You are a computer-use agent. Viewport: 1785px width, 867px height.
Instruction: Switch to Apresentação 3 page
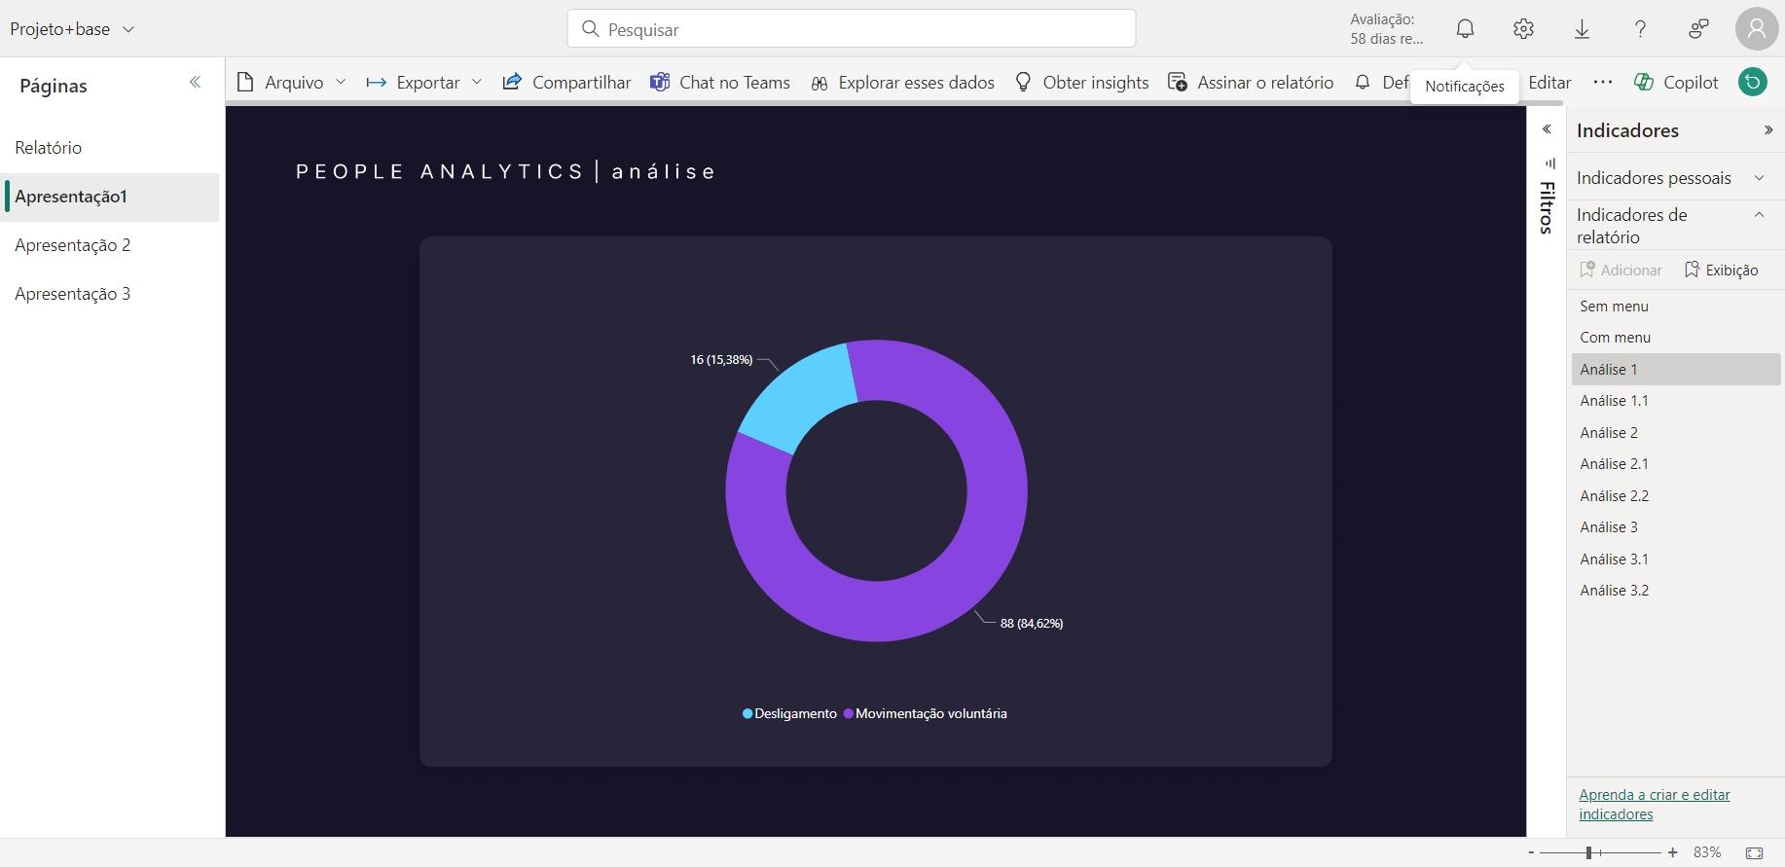click(111, 294)
